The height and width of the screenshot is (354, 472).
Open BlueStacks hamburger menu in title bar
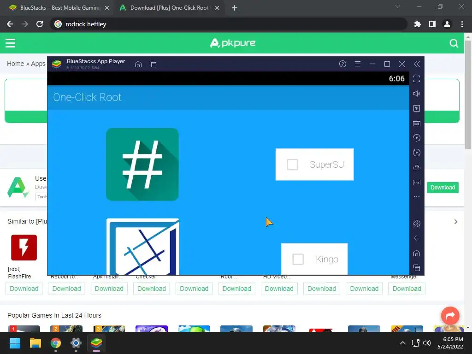click(x=358, y=64)
